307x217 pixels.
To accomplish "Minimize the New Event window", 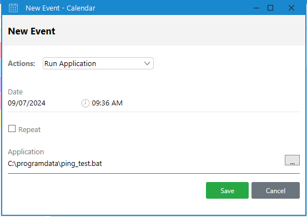I will coord(256,8).
